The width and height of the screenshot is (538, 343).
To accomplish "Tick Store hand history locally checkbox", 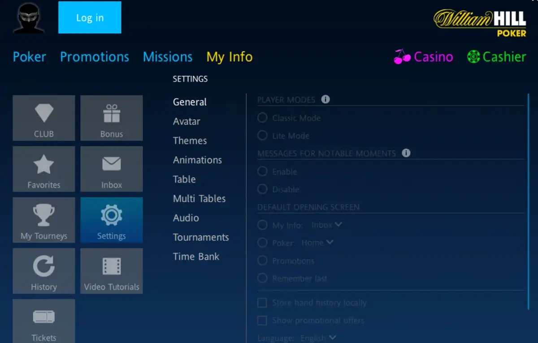I will click(262, 303).
